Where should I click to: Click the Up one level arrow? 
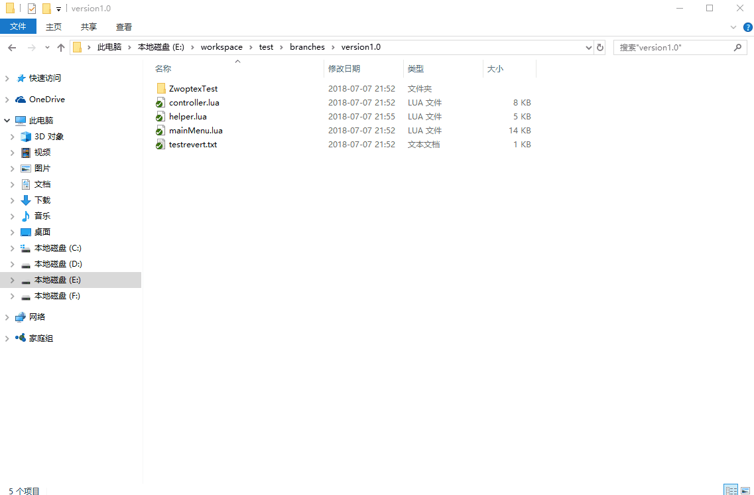[60, 47]
